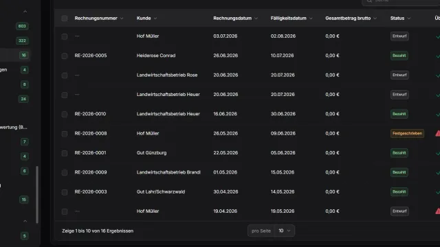Open the pro Seite 10 dropdown
Screen dimensions: 440x247
point(284,231)
